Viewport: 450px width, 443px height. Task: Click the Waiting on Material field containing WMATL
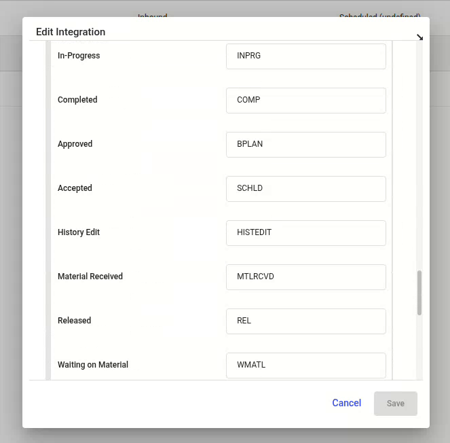click(306, 366)
